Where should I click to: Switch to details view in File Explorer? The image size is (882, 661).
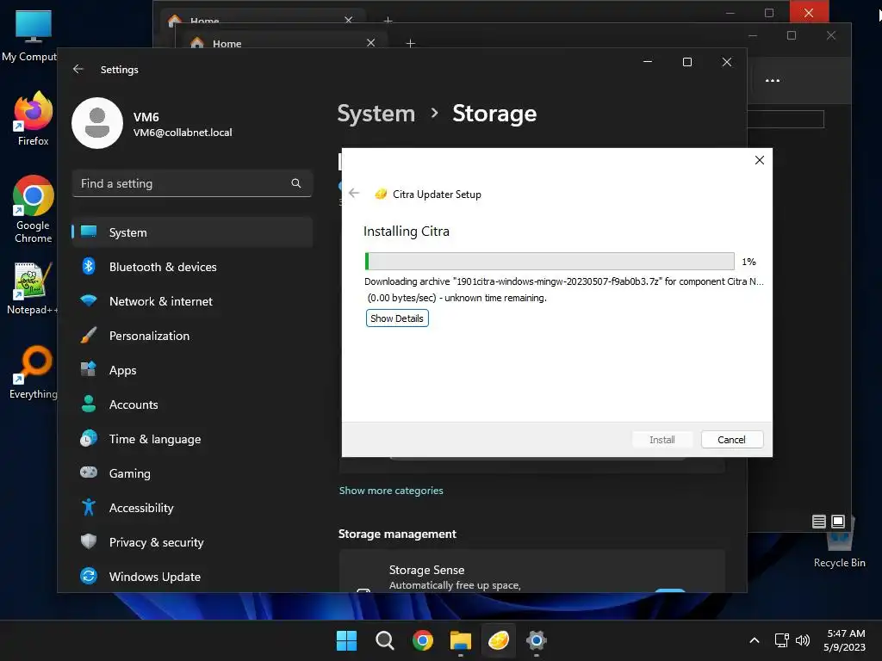coord(819,522)
